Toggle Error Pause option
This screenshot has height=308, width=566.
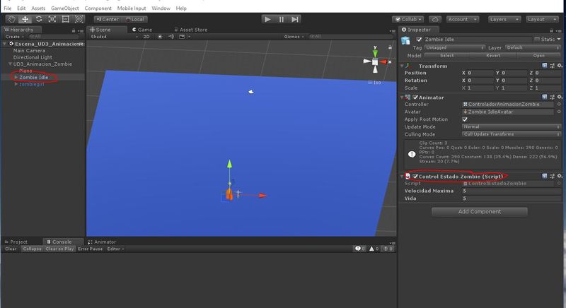pos(91,249)
